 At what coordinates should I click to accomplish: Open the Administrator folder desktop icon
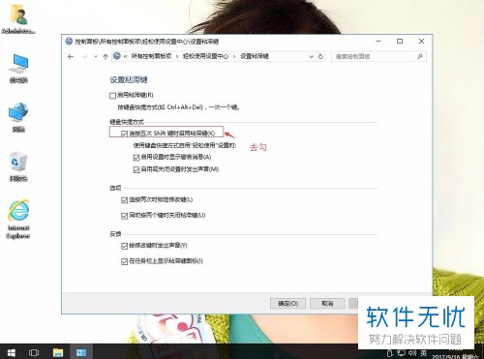(x=18, y=19)
